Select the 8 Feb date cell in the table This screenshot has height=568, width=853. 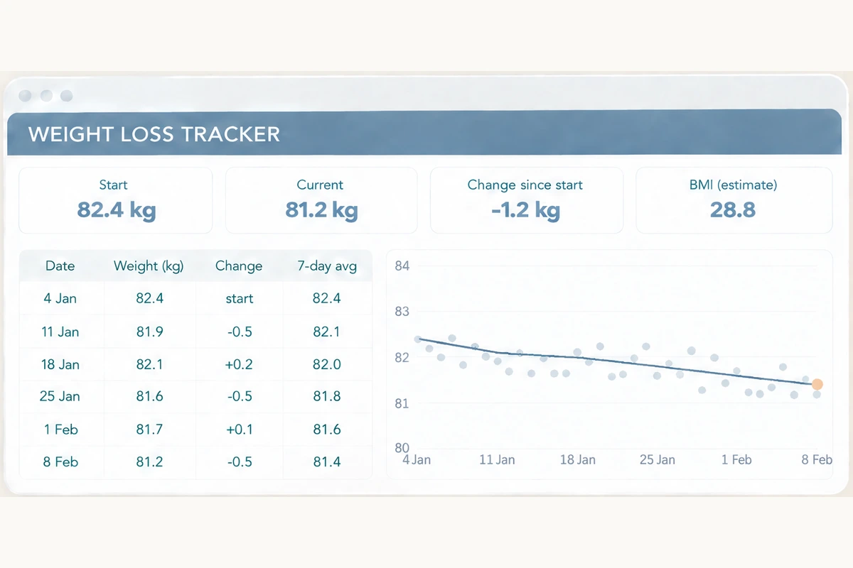pyautogui.click(x=60, y=461)
